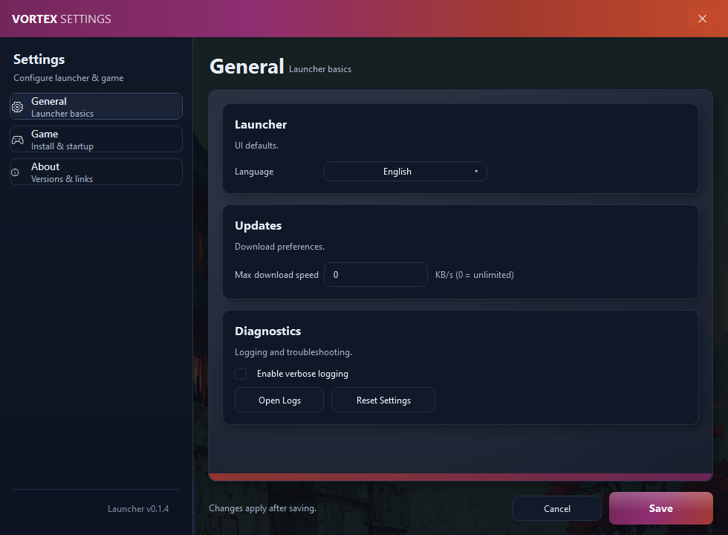
Task: Open the About section tab
Action: click(96, 172)
